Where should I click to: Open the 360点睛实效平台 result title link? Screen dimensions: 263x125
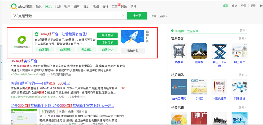pyautogui.click(x=24, y=61)
